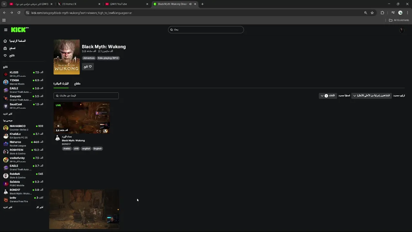Viewport: 412px width, 232px height.
Task: Click the YZNSA channel avatar
Action: [5, 82]
